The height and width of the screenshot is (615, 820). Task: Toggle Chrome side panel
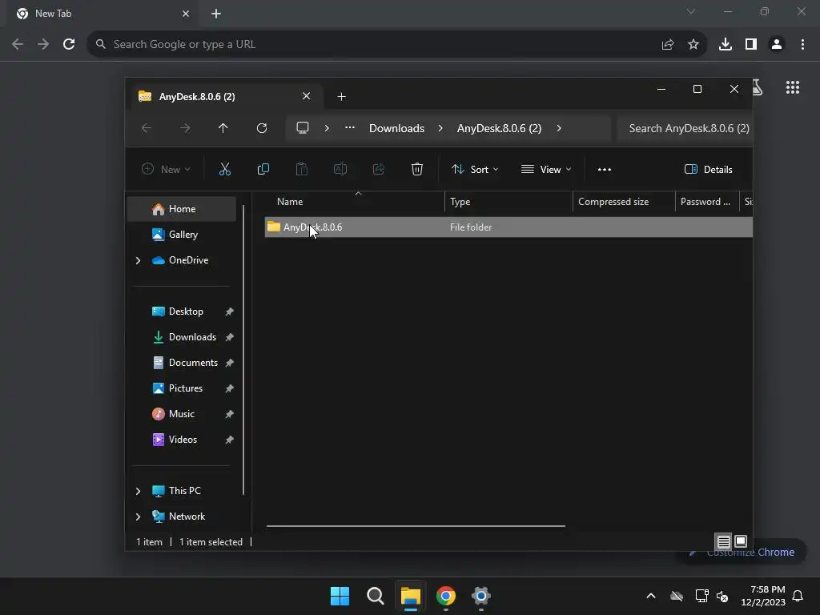click(751, 44)
